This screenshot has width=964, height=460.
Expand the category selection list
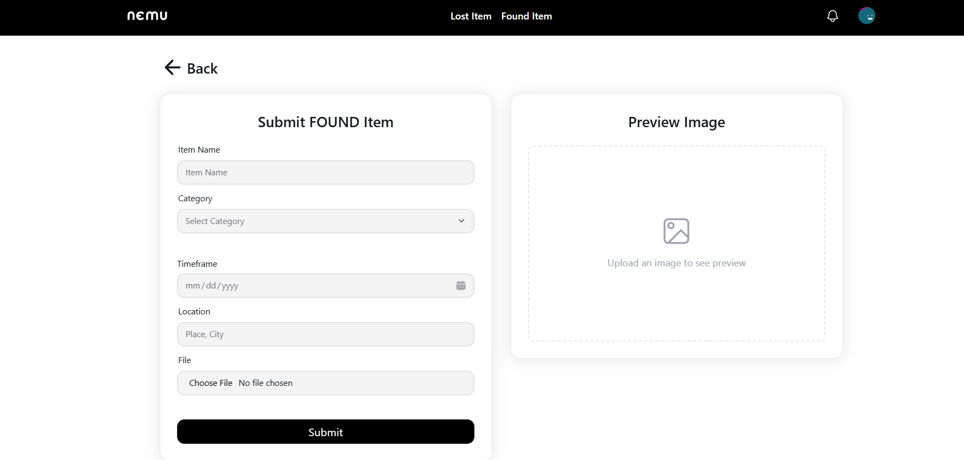click(x=325, y=221)
